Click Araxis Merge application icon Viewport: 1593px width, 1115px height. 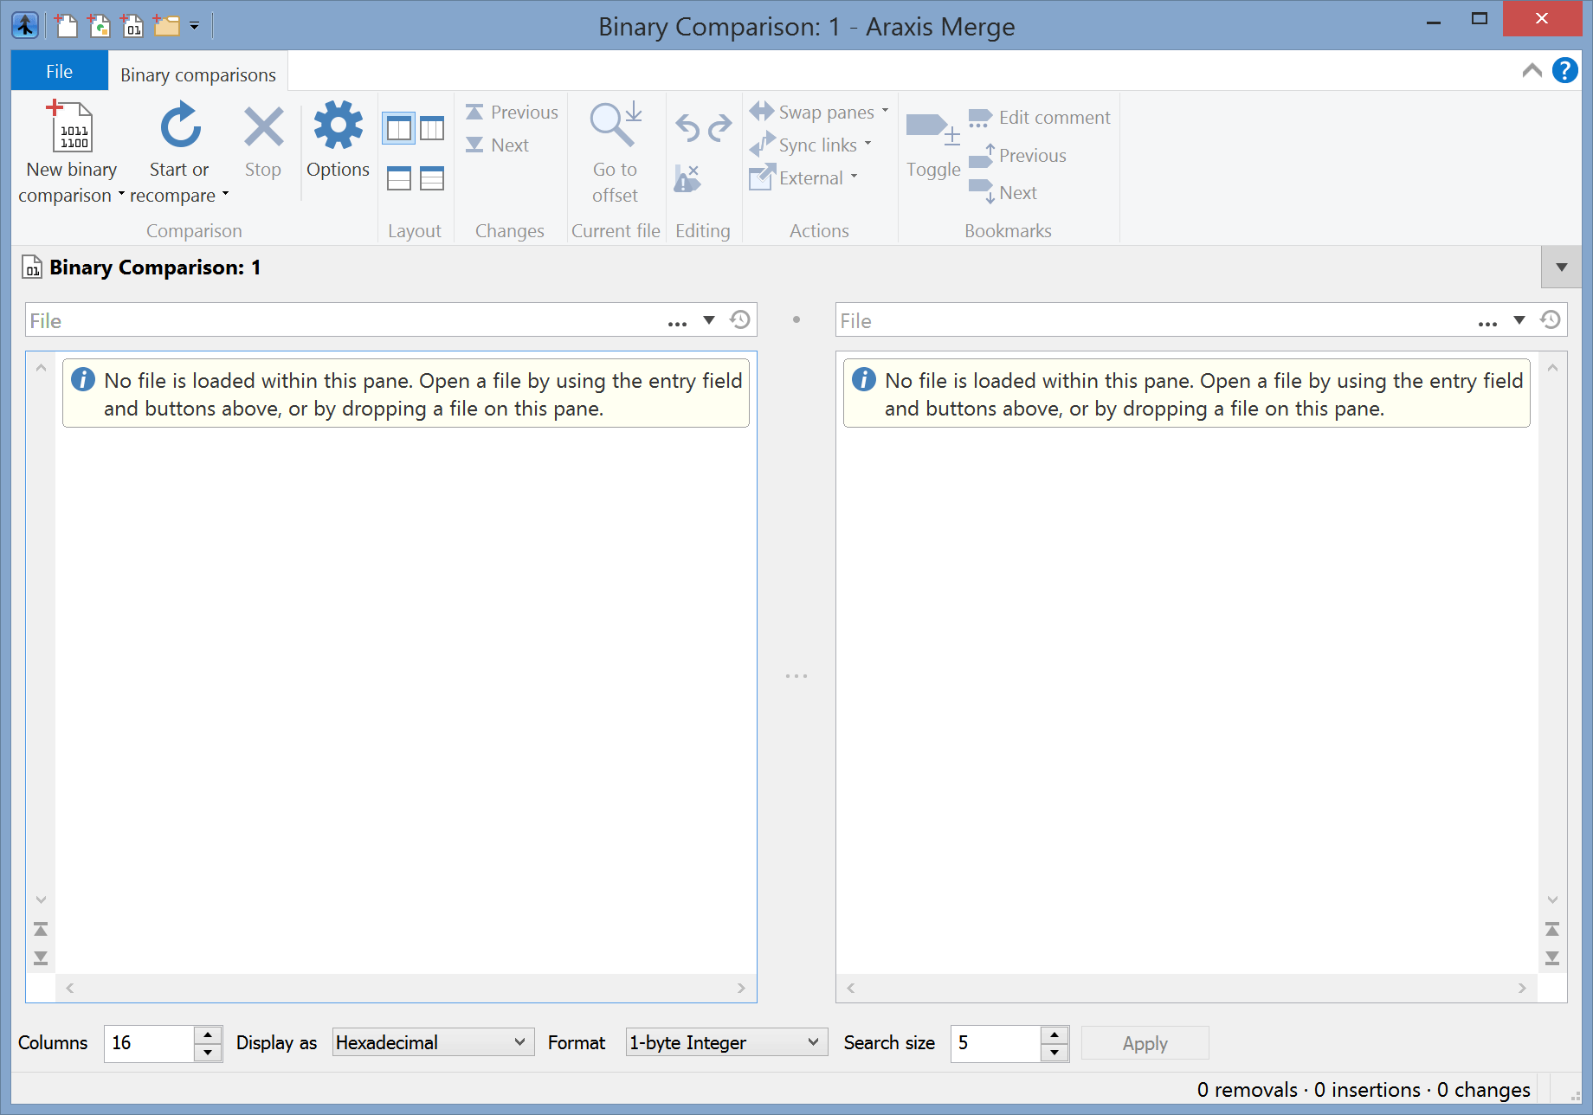point(24,25)
